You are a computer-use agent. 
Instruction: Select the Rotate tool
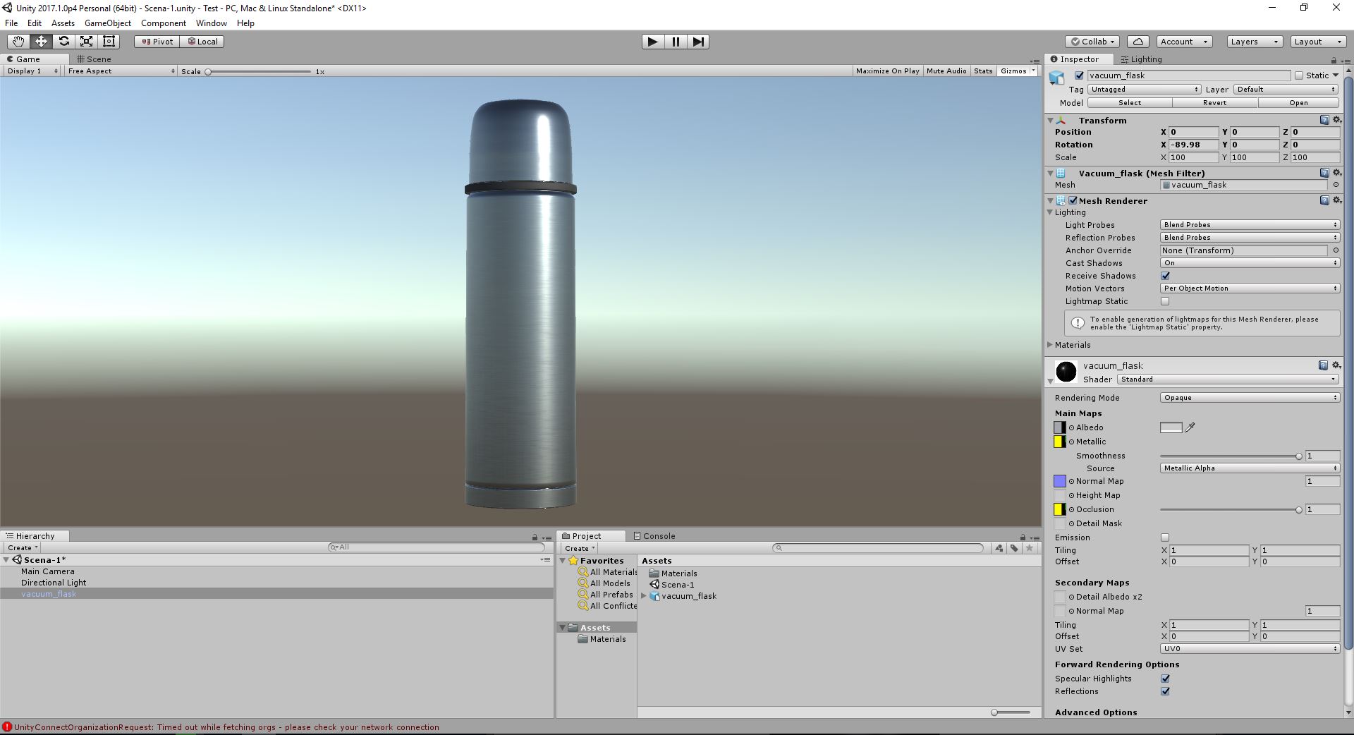click(63, 41)
